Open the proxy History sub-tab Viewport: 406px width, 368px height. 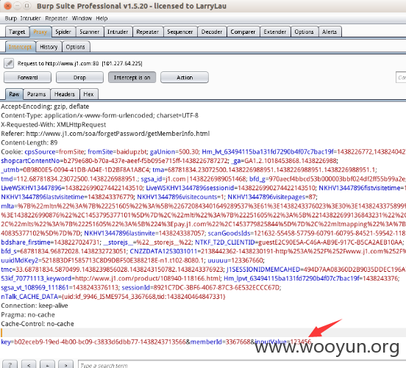pyautogui.click(x=49, y=47)
